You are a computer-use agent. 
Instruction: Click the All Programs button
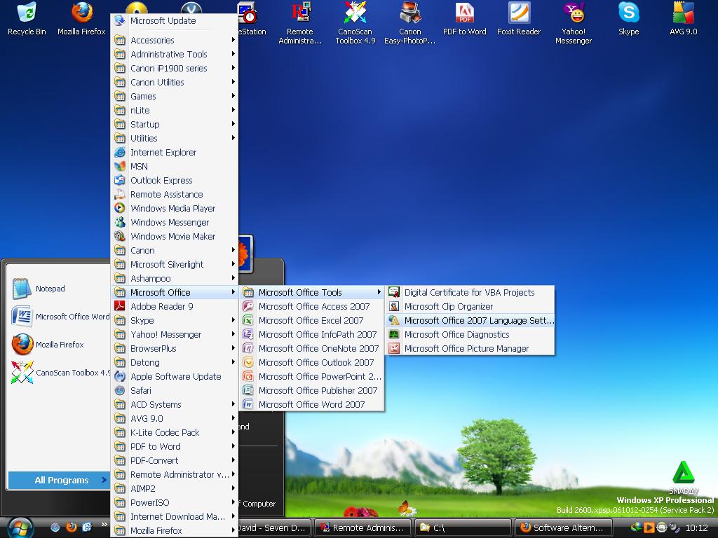[59, 480]
